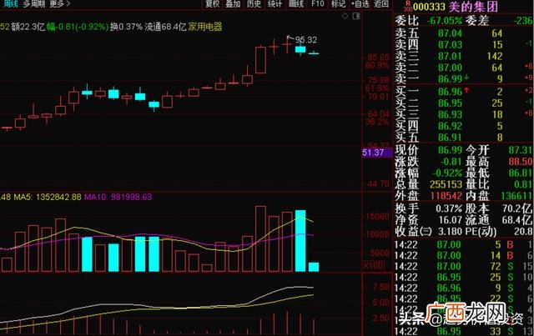Click 内盘 value 136611

pyautogui.click(x=516, y=196)
